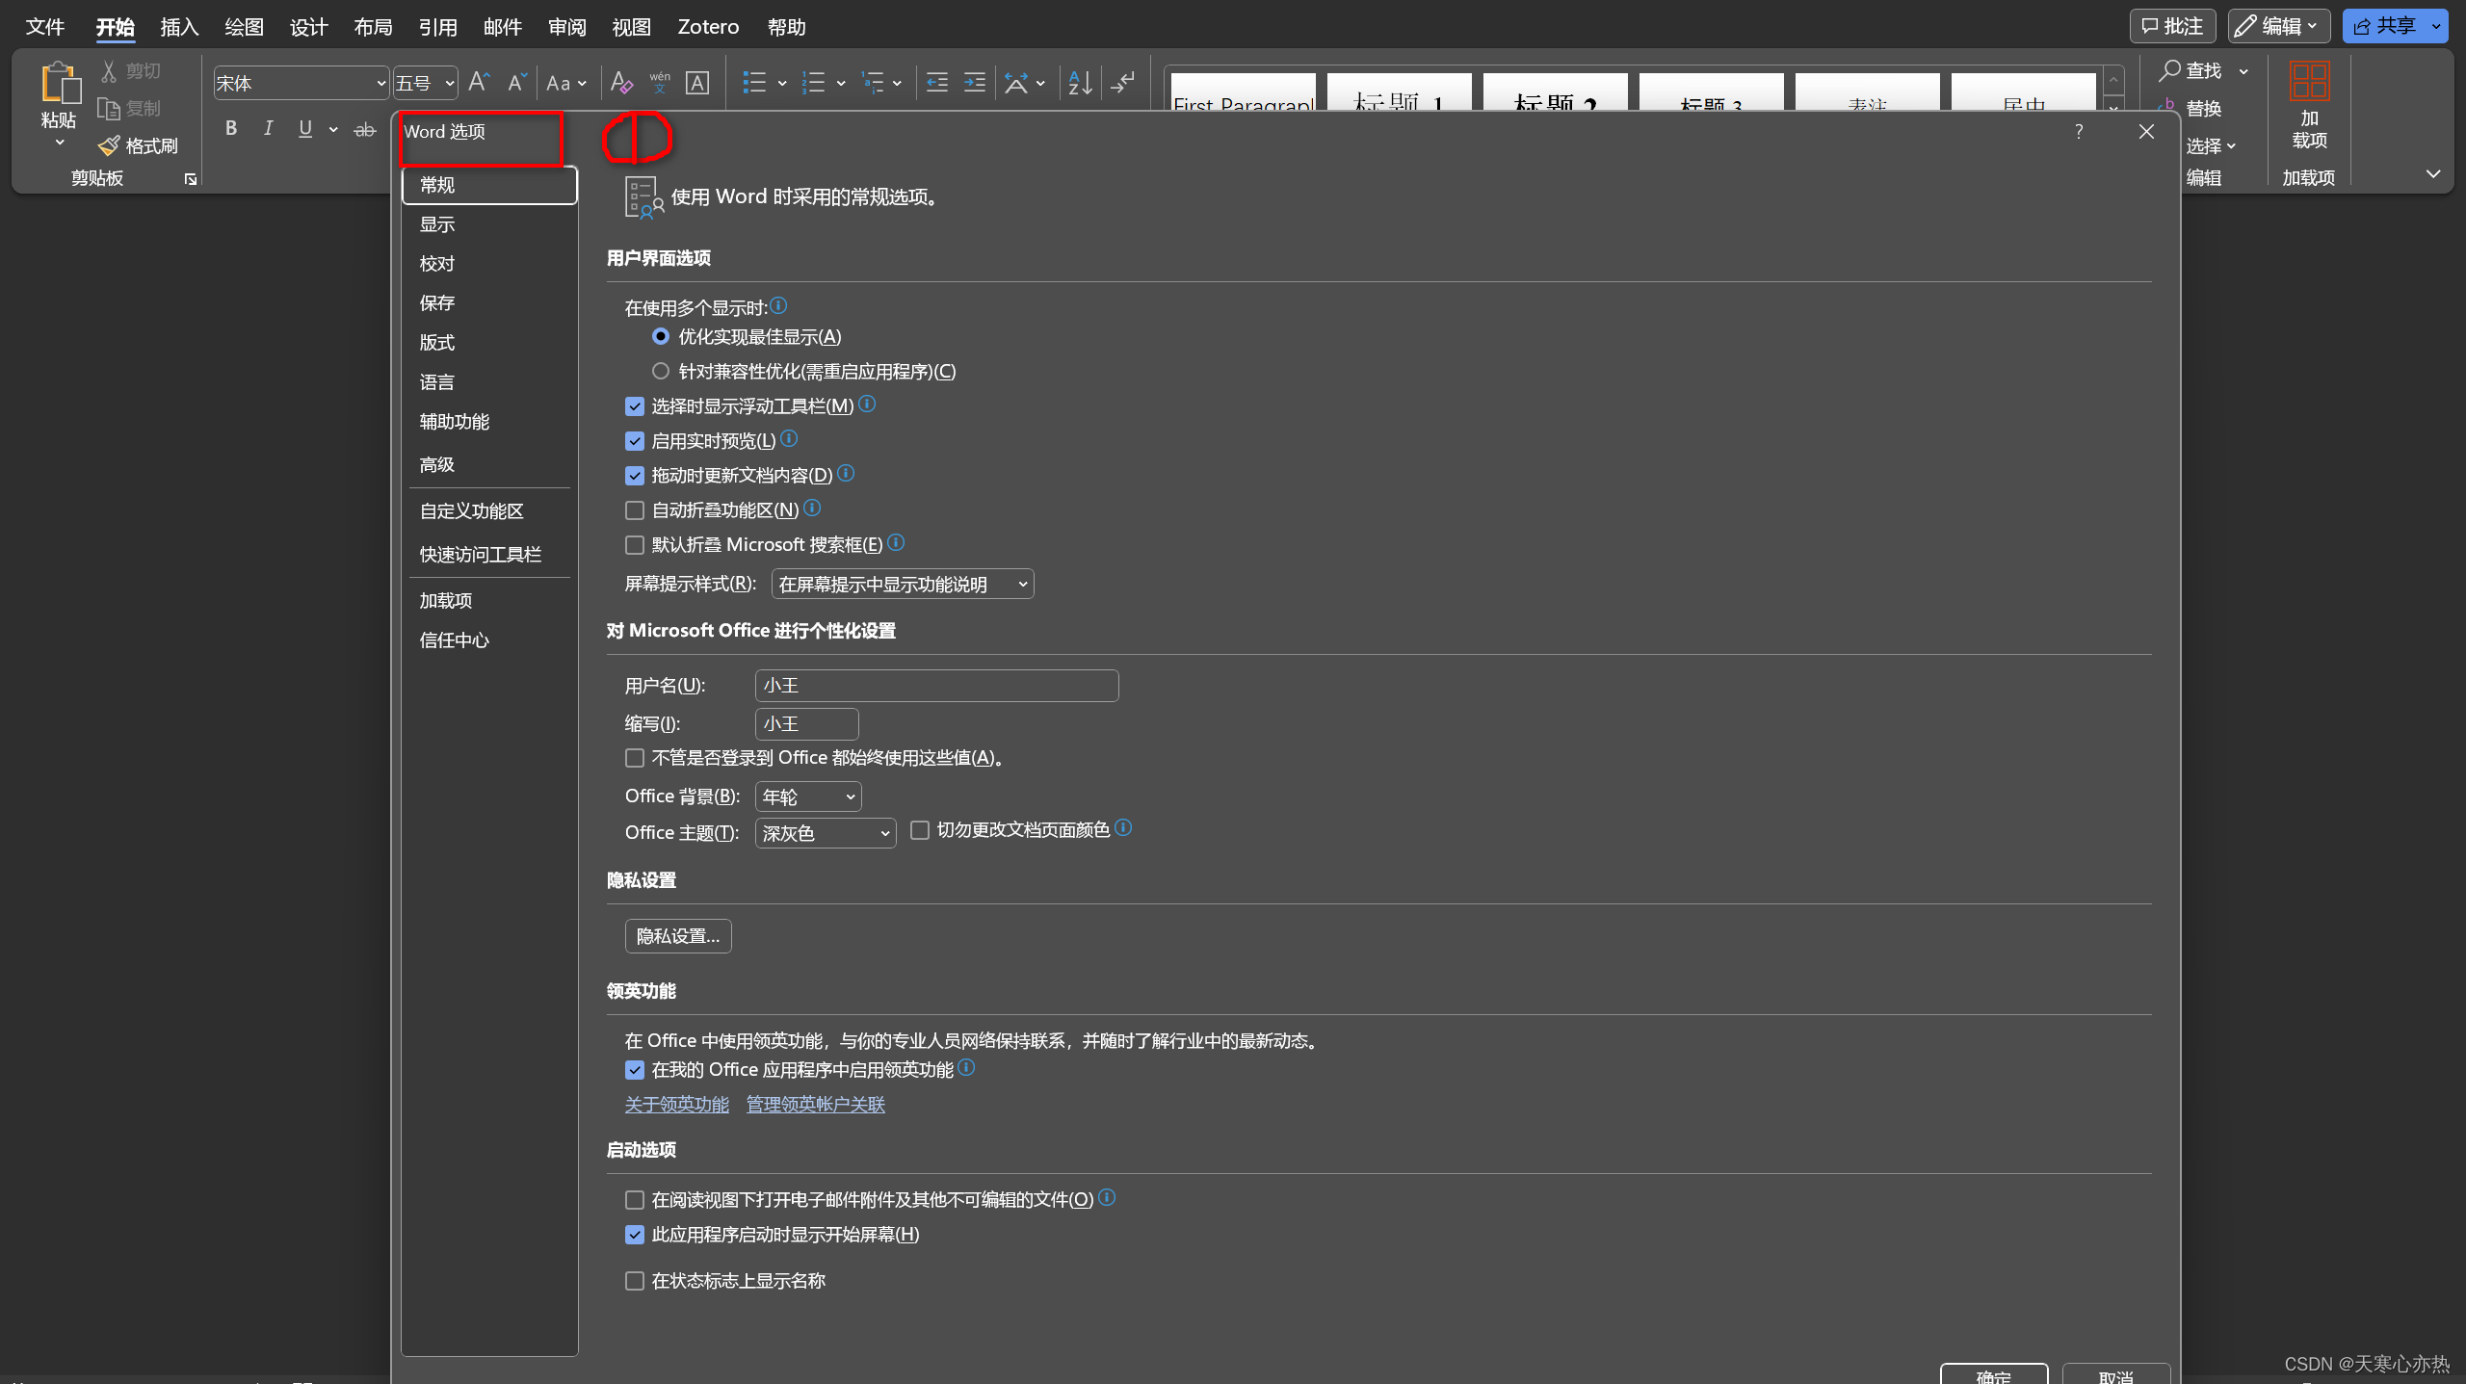
Task: Open the Office 主题 dropdown
Action: 826,833
